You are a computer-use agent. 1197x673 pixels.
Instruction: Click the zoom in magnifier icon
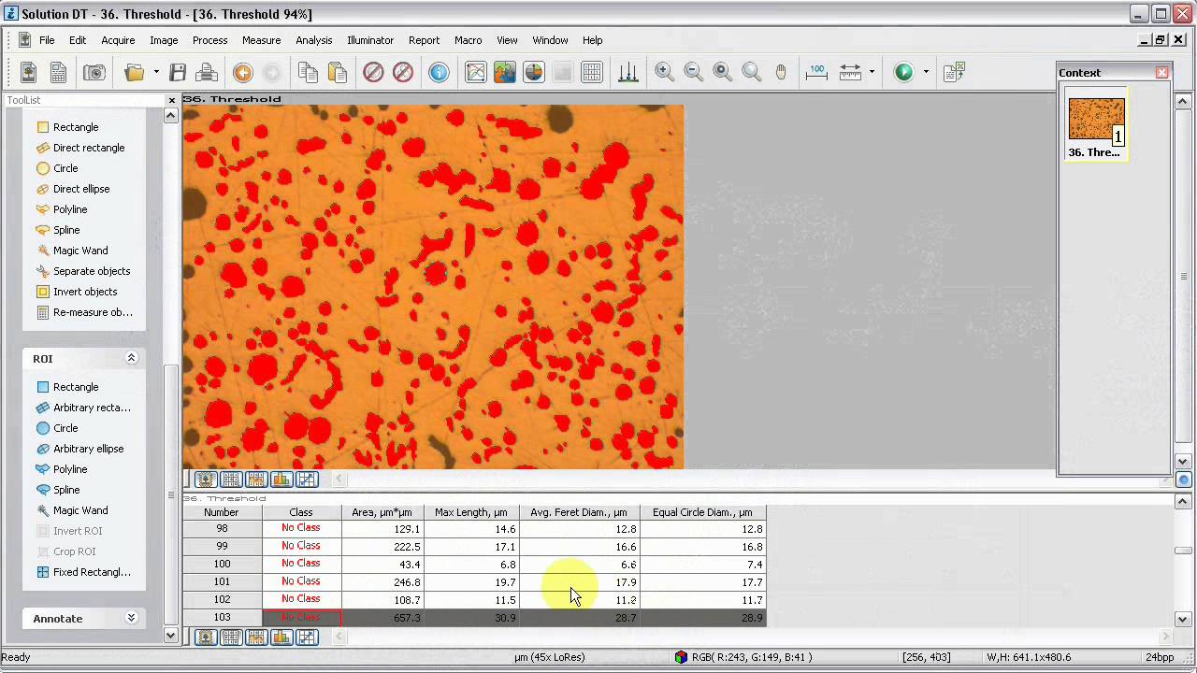pos(665,72)
